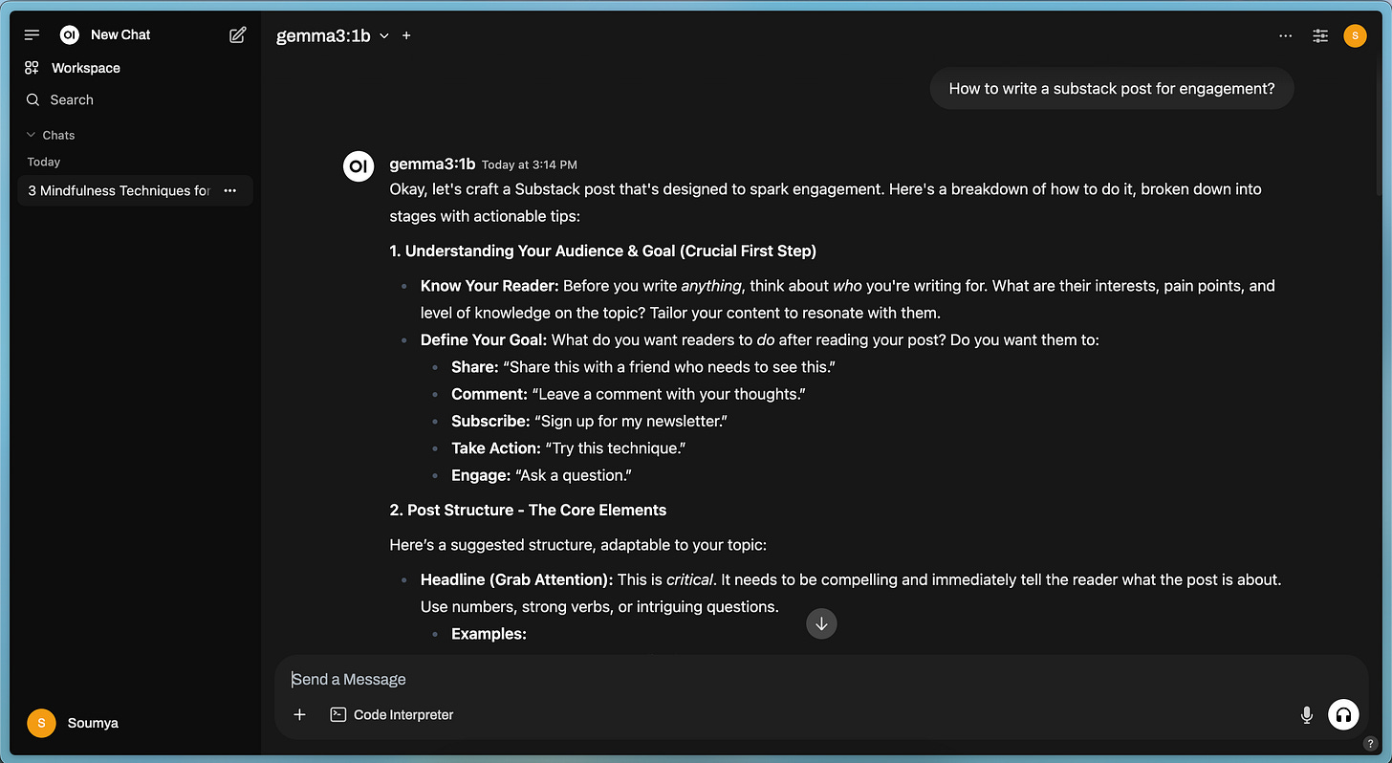Jump to bottom with the down-arrow button
The width and height of the screenshot is (1392, 763).
click(821, 623)
